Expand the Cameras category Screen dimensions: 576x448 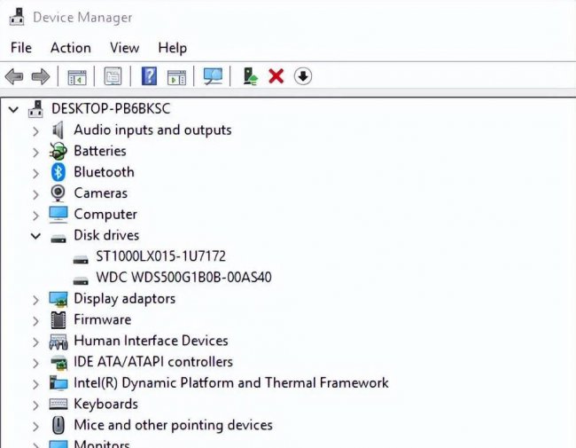(35, 194)
